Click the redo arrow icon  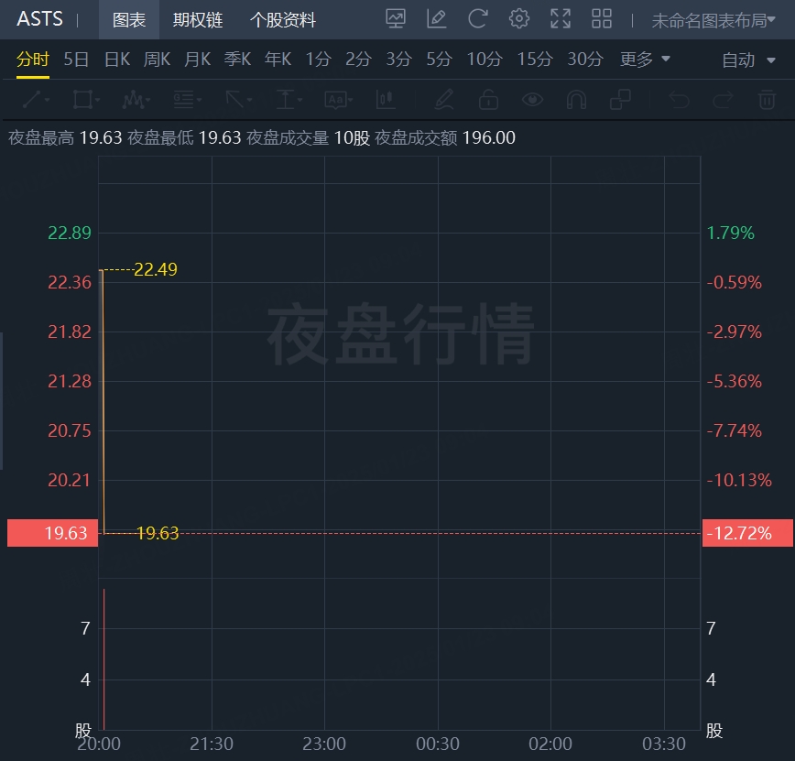click(x=723, y=100)
